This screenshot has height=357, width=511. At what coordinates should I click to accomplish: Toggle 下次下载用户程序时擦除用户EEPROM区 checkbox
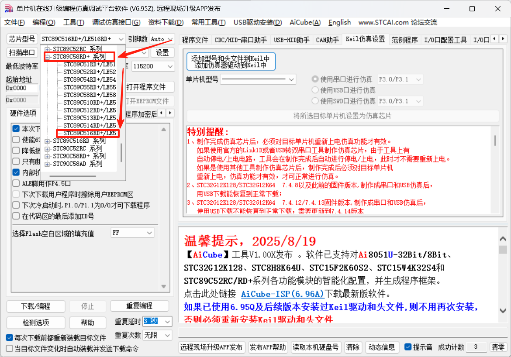[16, 194]
